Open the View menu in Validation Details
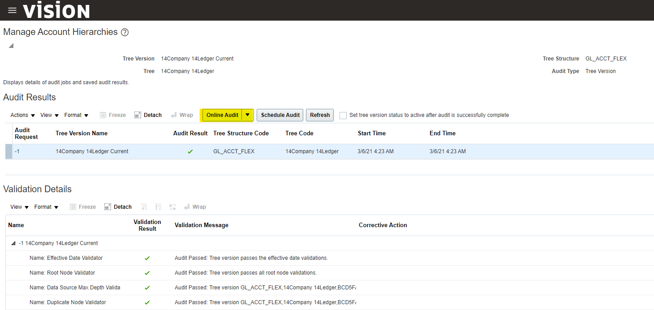654x310 pixels. [x=19, y=207]
